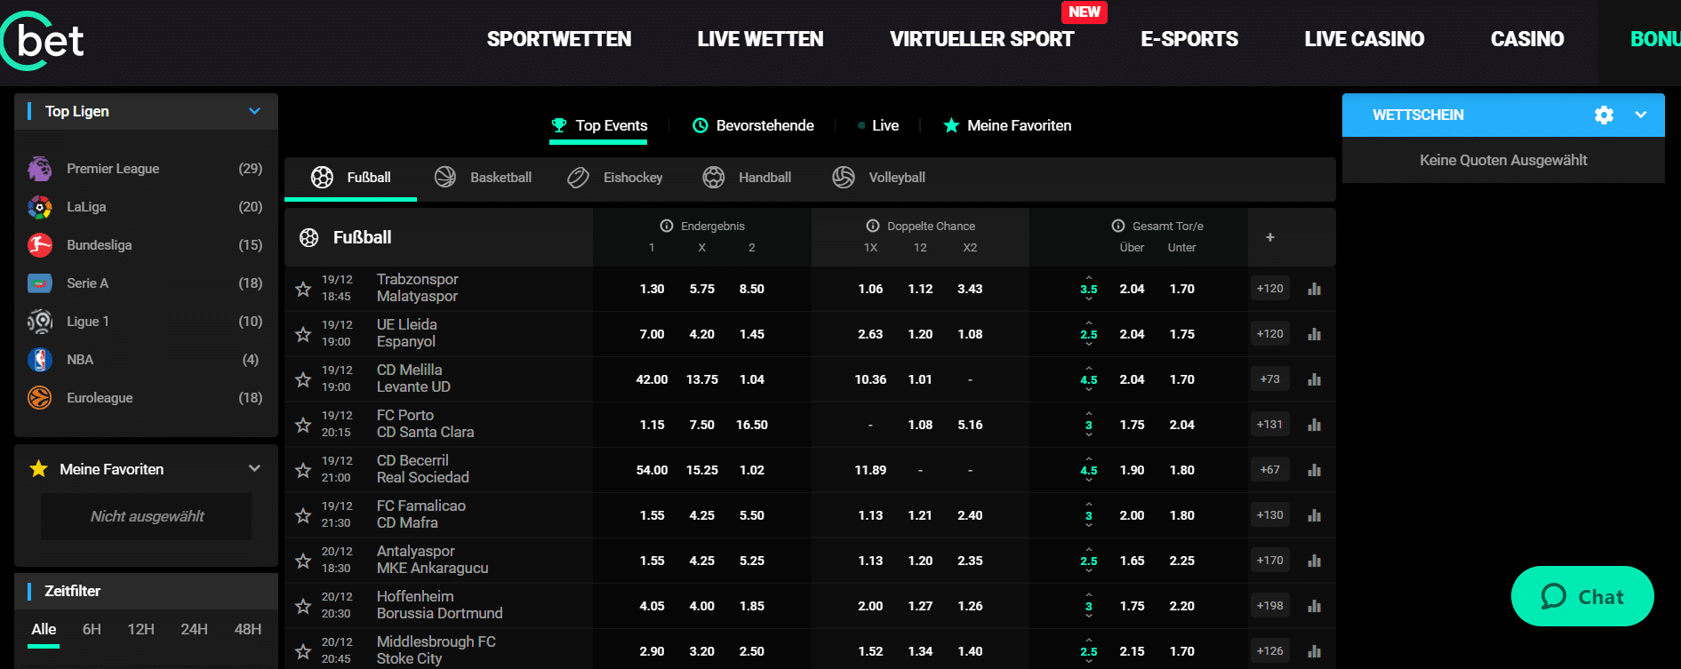This screenshot has width=1681, height=669.
Task: Collapse the Top Ligen panel
Action: click(254, 111)
